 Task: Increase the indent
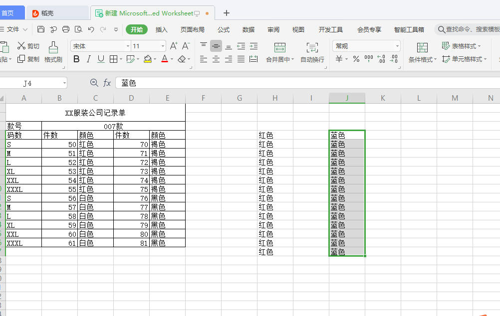[x=254, y=46]
